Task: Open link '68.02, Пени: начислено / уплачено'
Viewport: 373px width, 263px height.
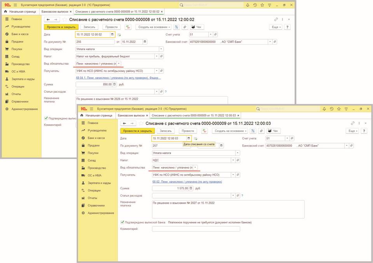Action: tap(187, 182)
